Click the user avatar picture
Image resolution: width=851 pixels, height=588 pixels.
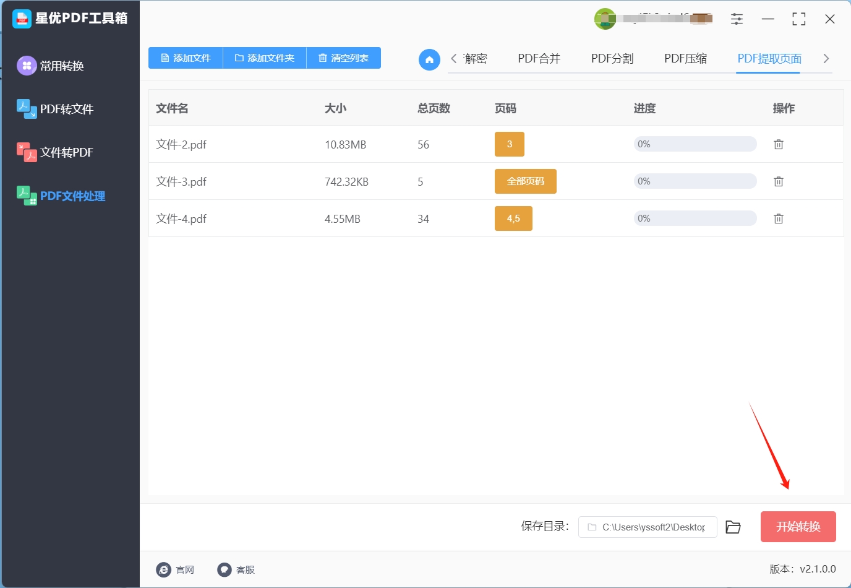pyautogui.click(x=605, y=19)
